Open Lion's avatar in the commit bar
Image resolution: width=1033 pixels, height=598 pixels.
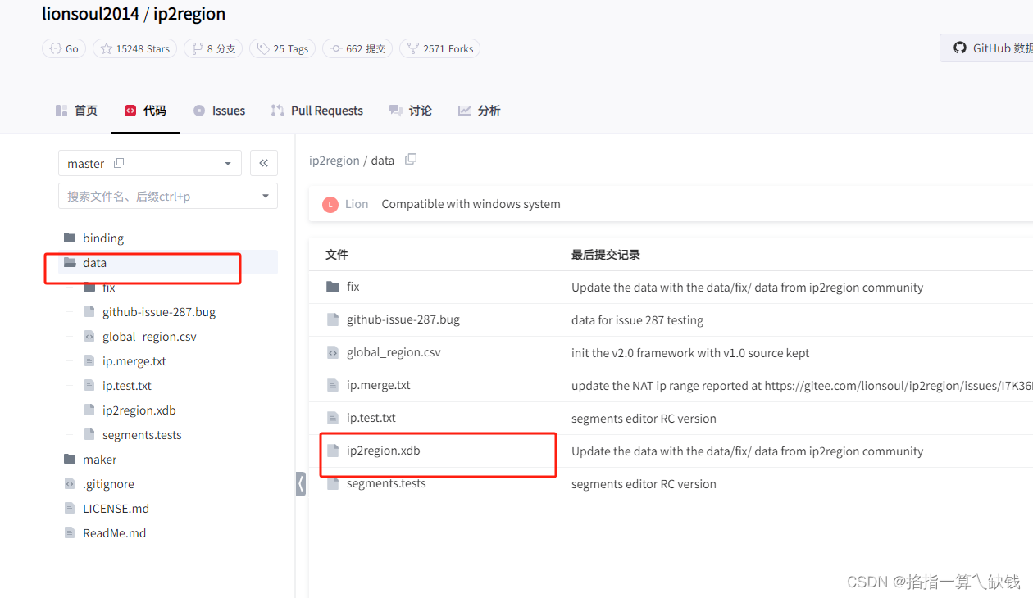[330, 204]
